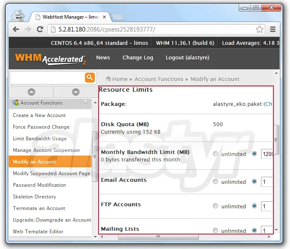This screenshot has width=290, height=249.
Task: Select unlimited for Email Accounts
Action: click(x=215, y=182)
